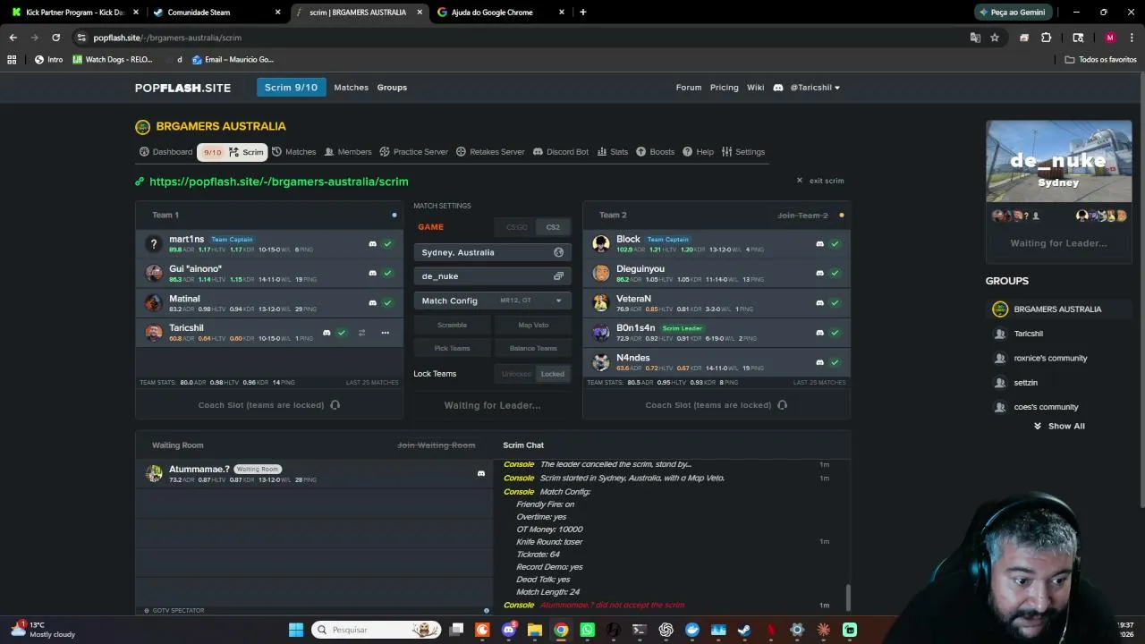Toggle ready checkmark for Gui "ainono"
The width and height of the screenshot is (1145, 644).
pyautogui.click(x=387, y=273)
